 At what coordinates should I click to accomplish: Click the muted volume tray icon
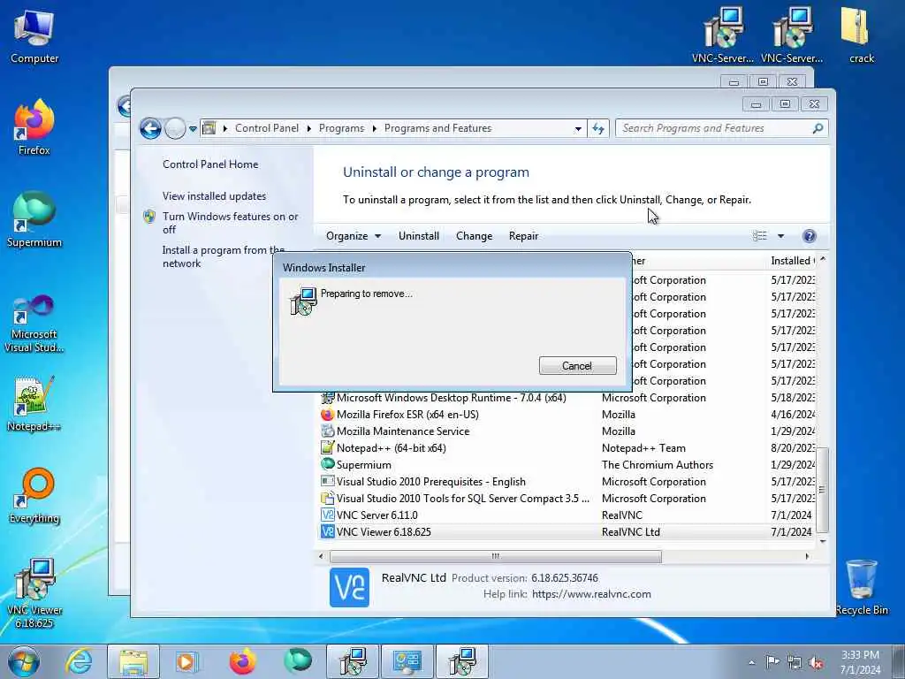[816, 662]
